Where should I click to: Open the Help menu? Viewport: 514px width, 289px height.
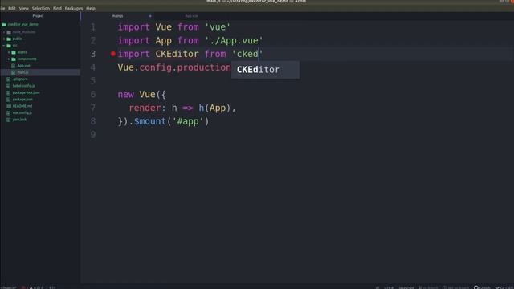91,9
